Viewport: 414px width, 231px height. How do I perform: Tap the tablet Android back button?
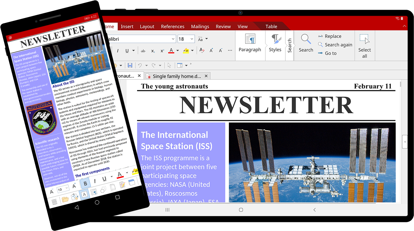pos(315,210)
